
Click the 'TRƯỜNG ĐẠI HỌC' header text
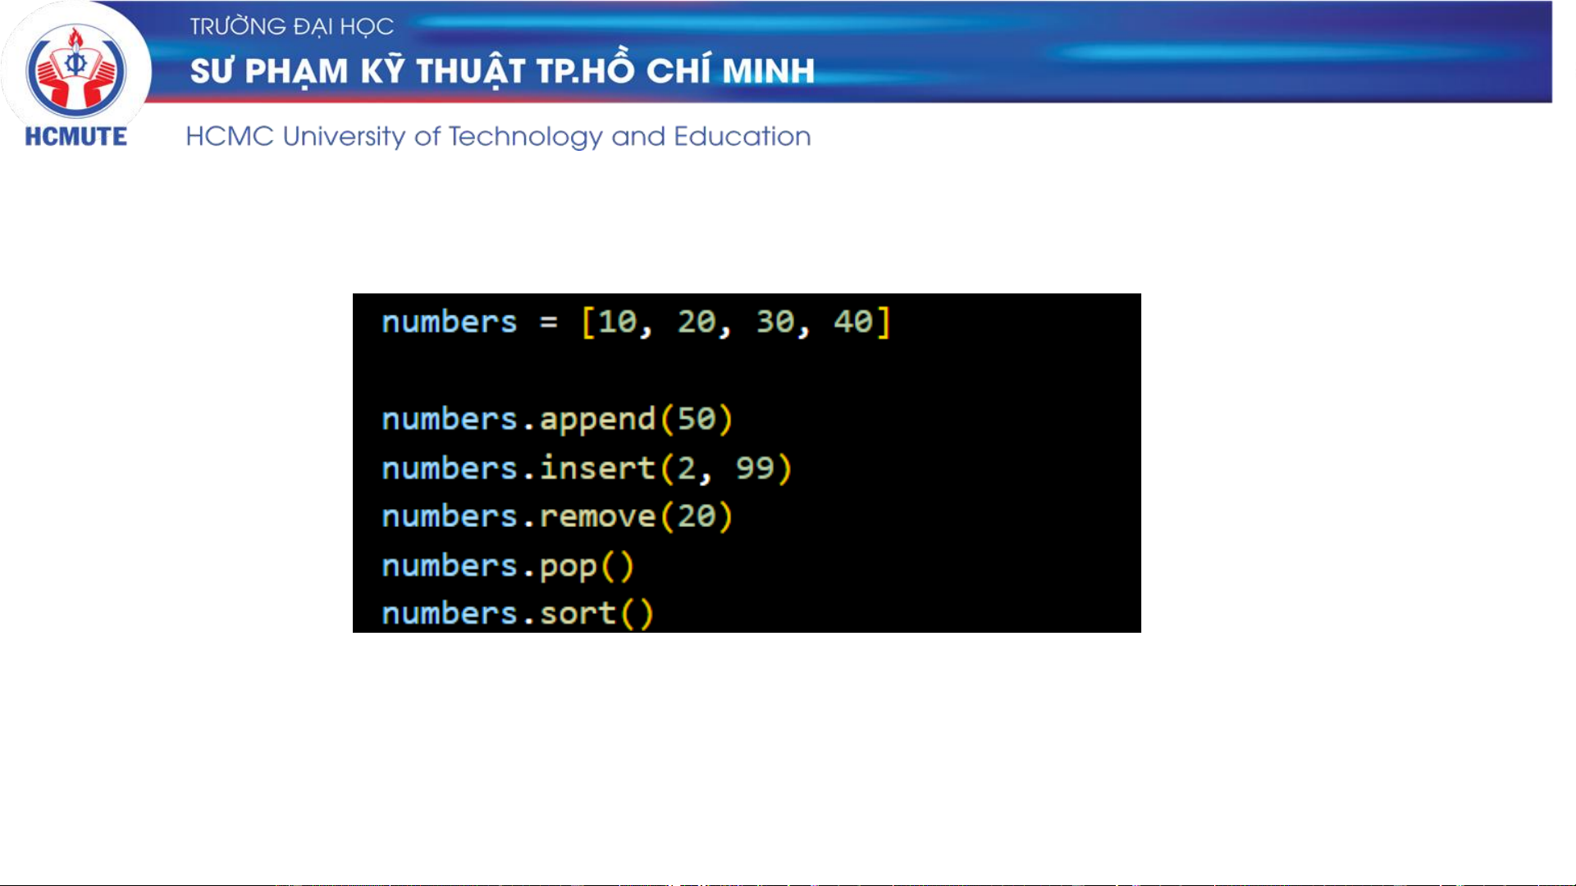(291, 26)
